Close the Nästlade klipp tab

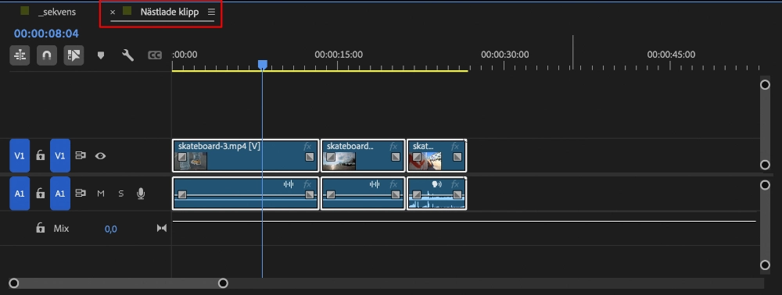point(112,12)
